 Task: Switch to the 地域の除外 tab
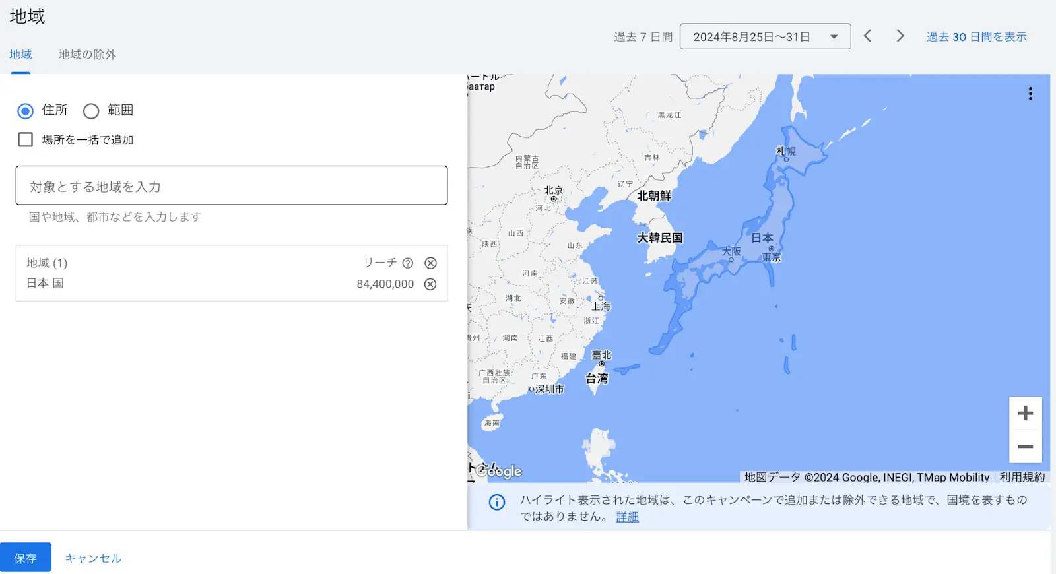(87, 55)
